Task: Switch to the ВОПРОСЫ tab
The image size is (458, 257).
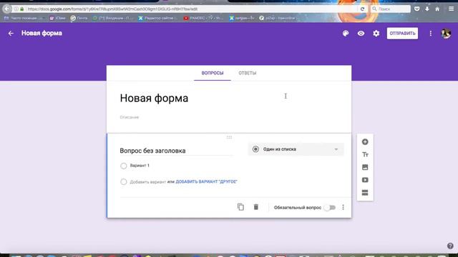Action: (x=213, y=73)
